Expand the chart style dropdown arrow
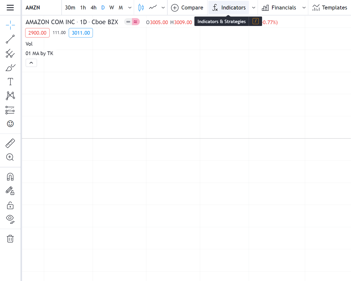Viewport: 351px width, 281px height. click(163, 8)
